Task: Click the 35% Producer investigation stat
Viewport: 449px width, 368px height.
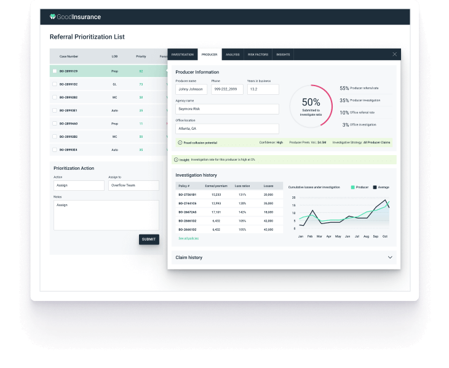Action: (360, 100)
